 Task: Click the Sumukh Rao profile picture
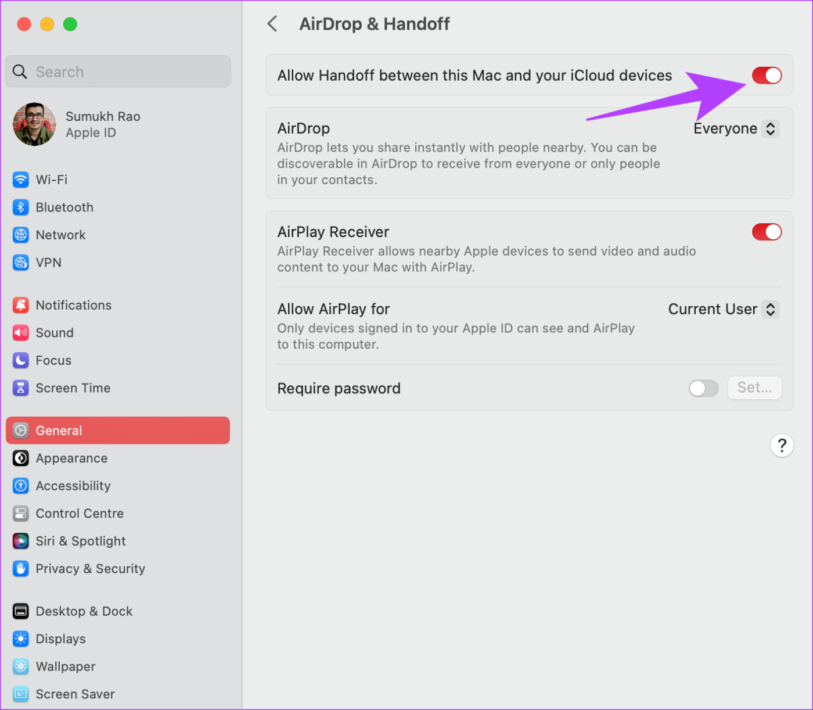[x=34, y=124]
